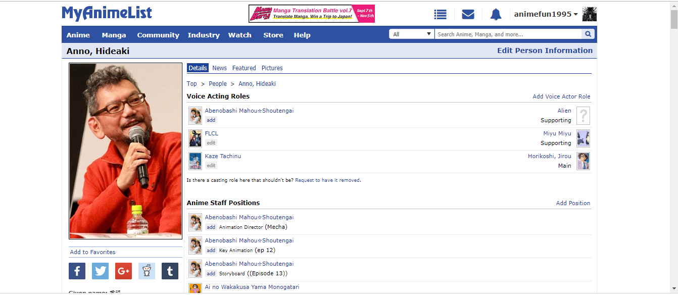Click the Alien character placeholder image
678x295 pixels.
pyautogui.click(x=584, y=116)
